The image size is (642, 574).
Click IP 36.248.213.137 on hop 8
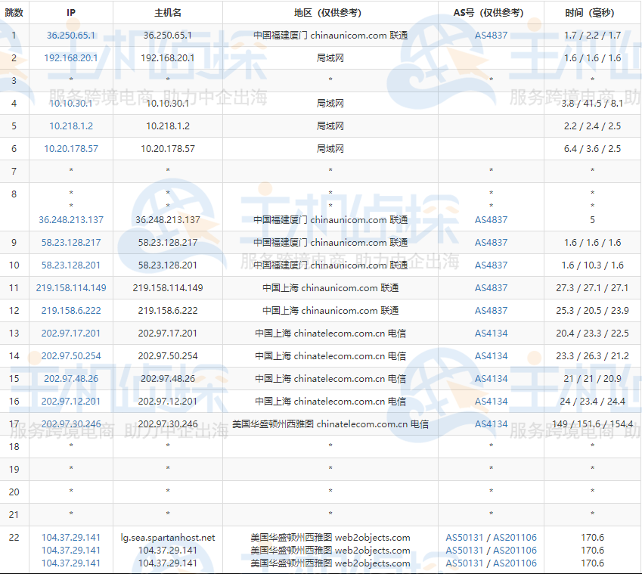point(70,219)
